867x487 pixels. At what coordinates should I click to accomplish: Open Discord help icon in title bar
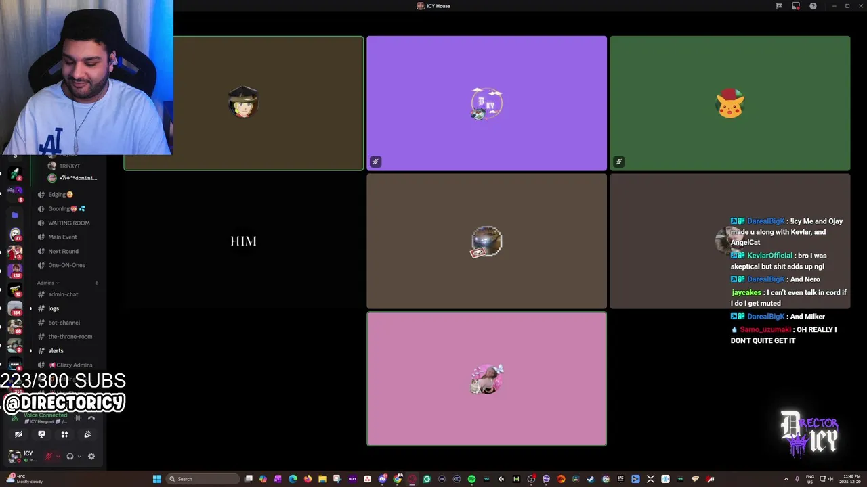point(813,6)
